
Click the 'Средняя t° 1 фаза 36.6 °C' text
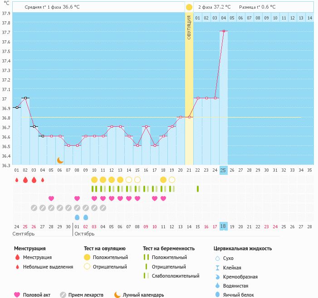click(x=52, y=7)
